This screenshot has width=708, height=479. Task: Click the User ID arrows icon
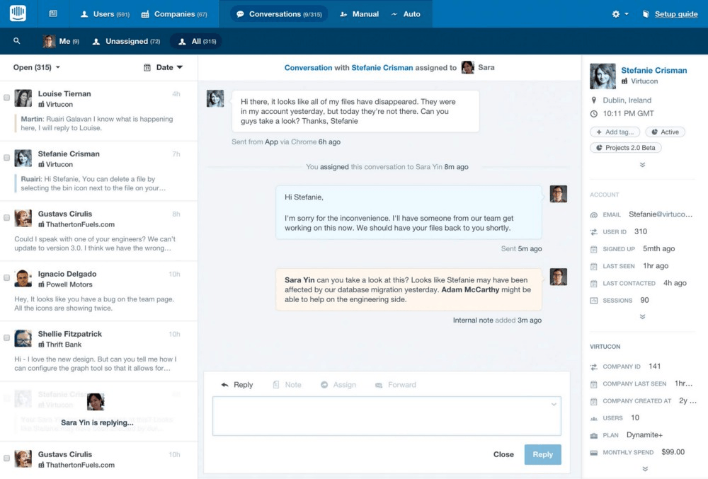click(x=594, y=232)
